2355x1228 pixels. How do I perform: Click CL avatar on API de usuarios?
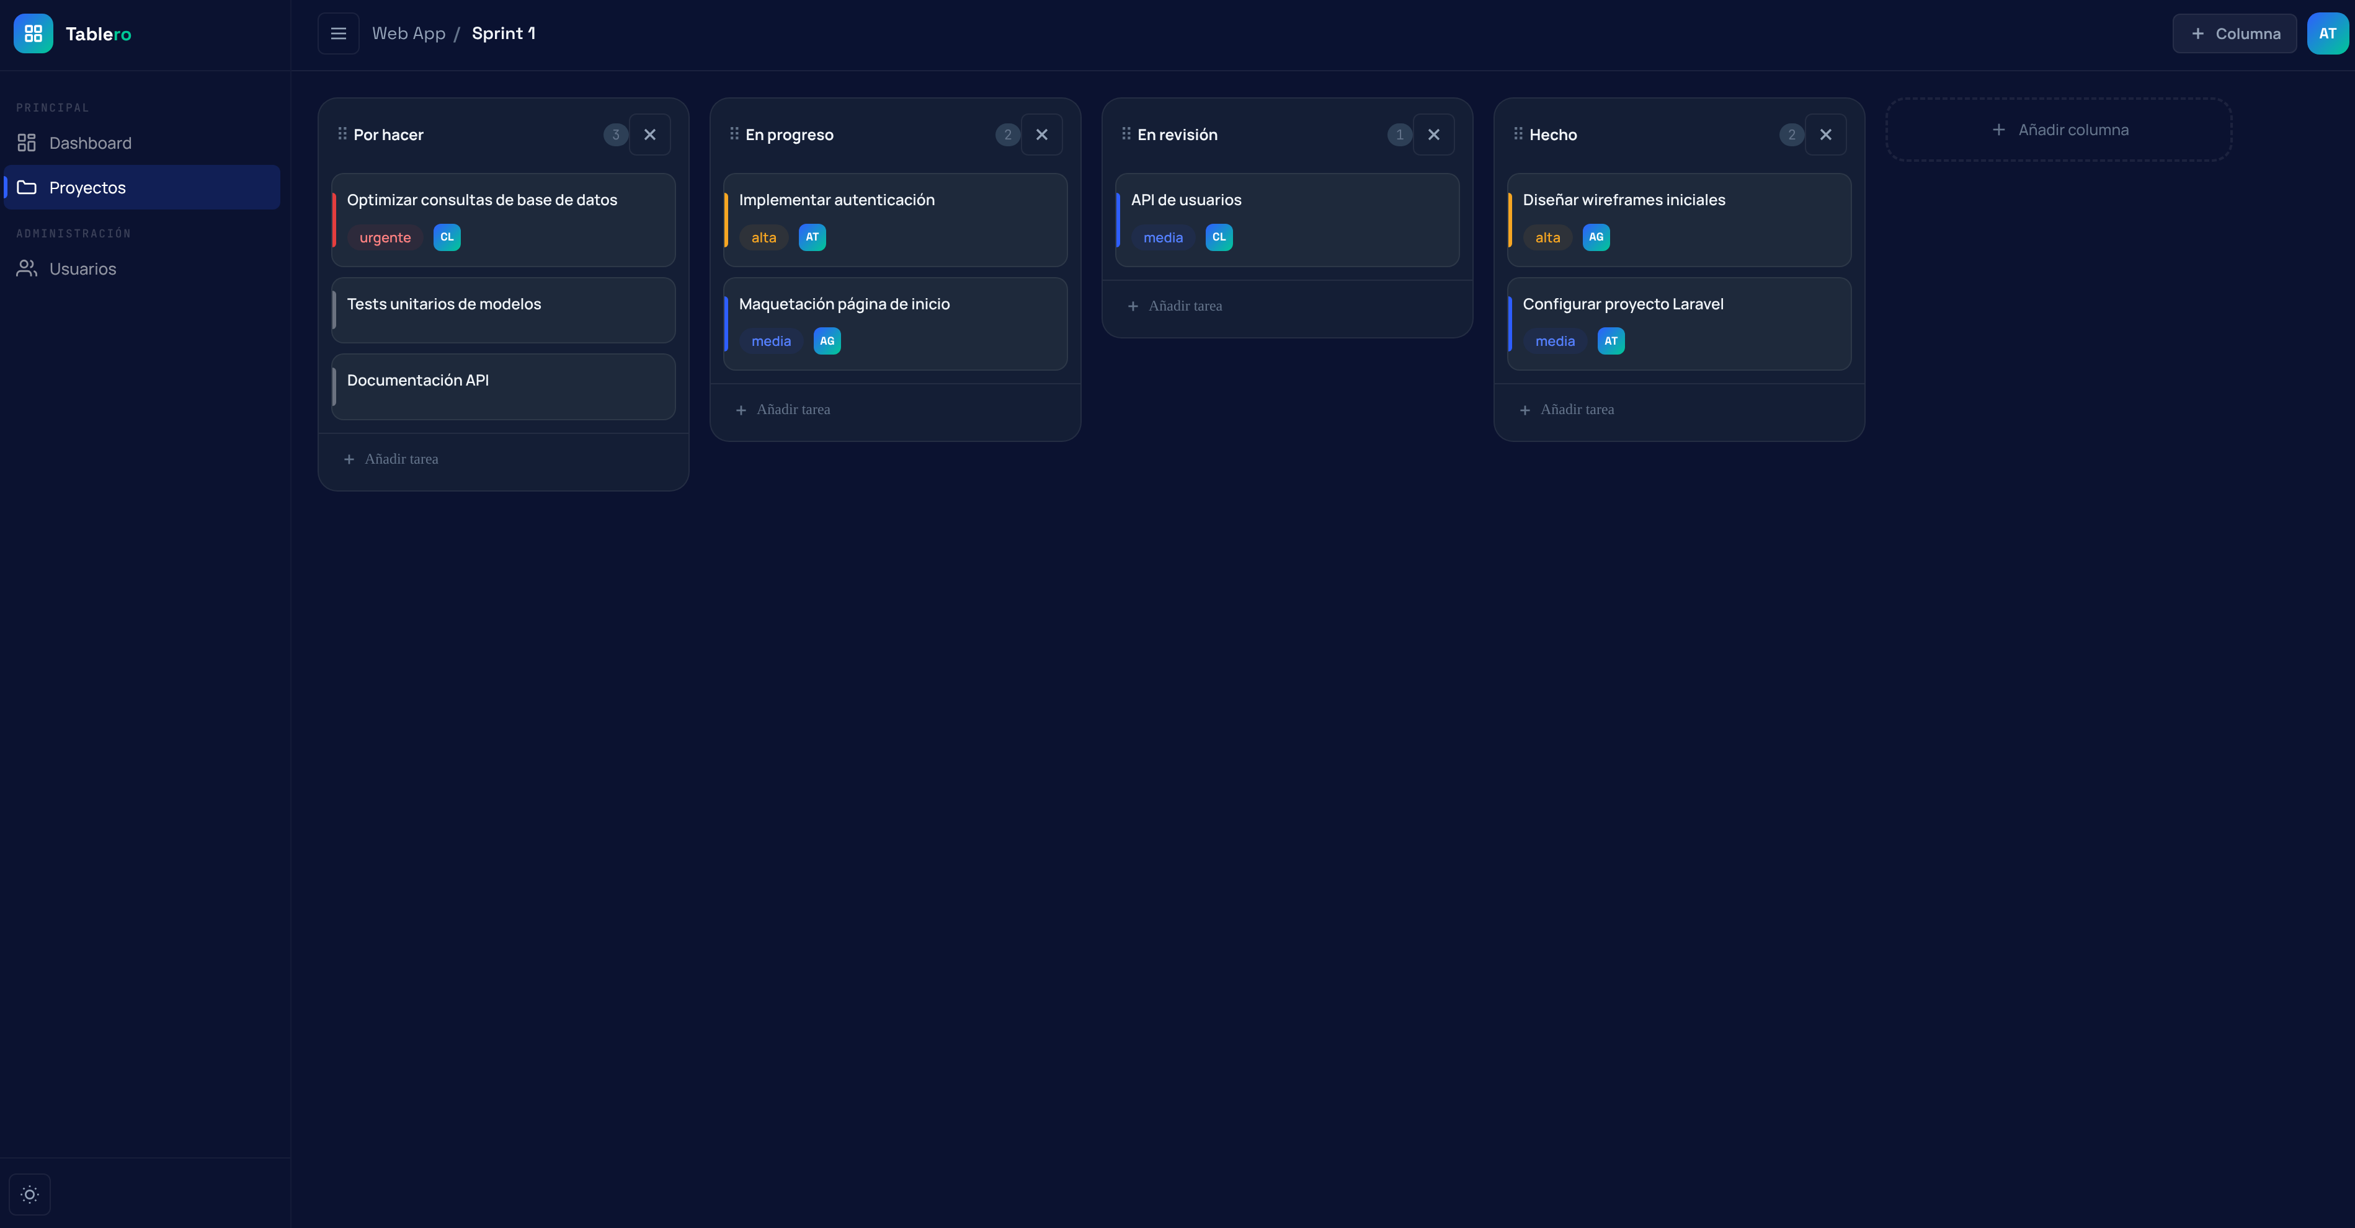point(1219,237)
